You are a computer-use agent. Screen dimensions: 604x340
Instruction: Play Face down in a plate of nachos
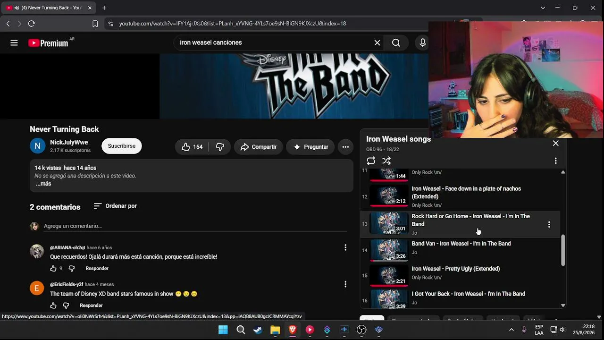[466, 193]
